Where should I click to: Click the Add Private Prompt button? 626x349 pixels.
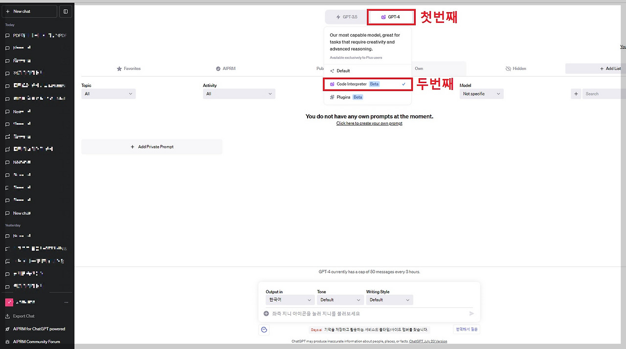coord(152,147)
